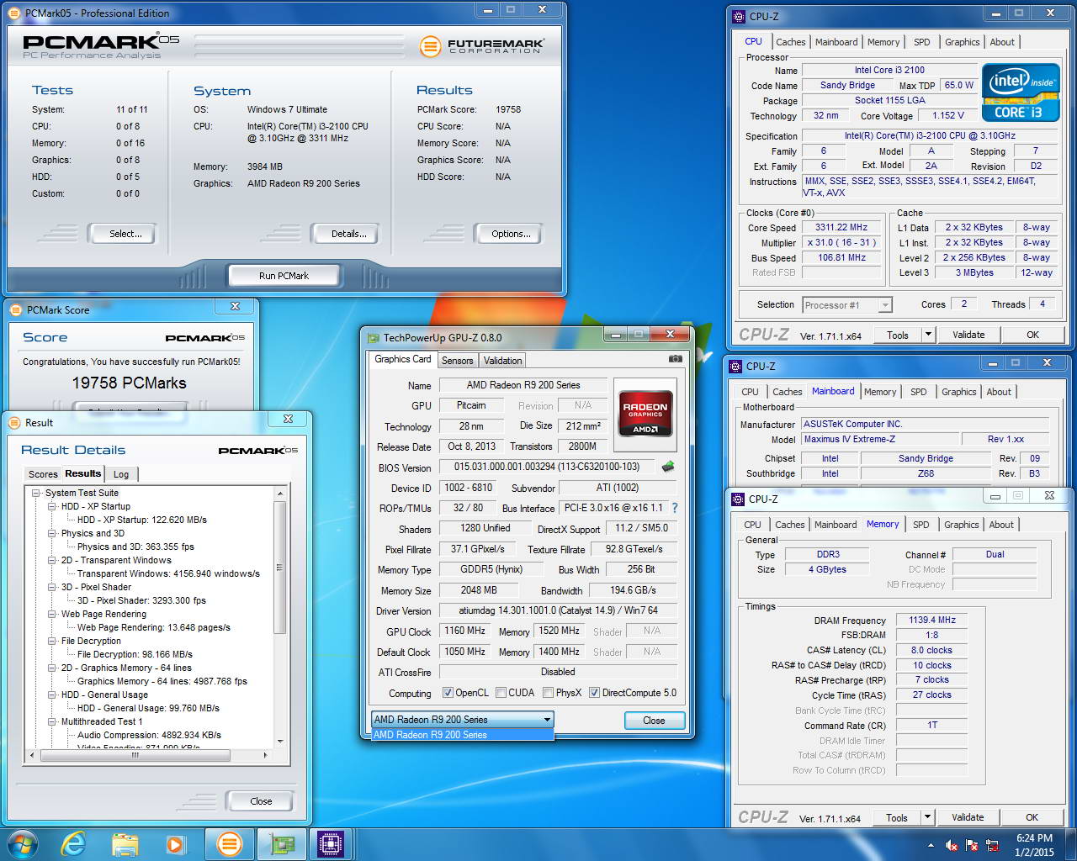
Task: Click the network tray icon
Action: (x=992, y=845)
